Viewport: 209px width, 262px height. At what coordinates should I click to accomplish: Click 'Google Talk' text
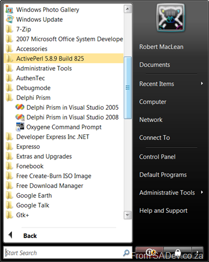pyautogui.click(x=33, y=205)
